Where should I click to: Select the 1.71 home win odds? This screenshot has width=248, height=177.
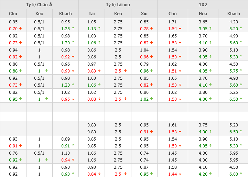coord(172,22)
